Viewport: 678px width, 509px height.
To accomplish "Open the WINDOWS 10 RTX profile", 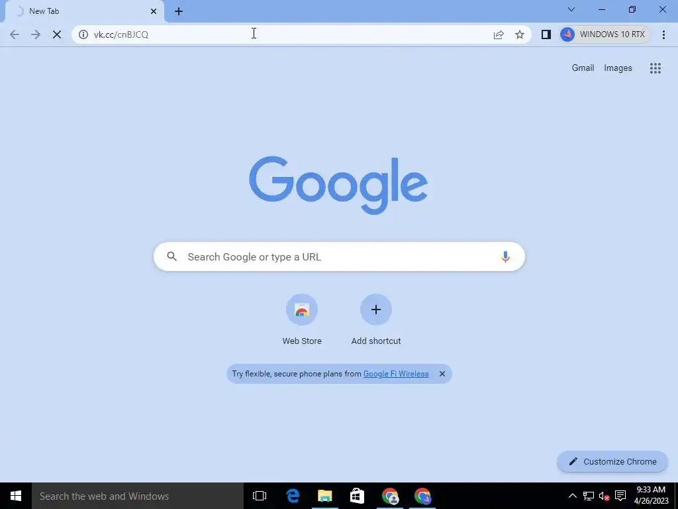I will (605, 34).
